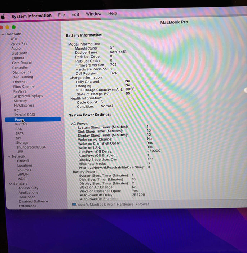247x253 pixels.
Task: Open the Window menu
Action: (93, 14)
